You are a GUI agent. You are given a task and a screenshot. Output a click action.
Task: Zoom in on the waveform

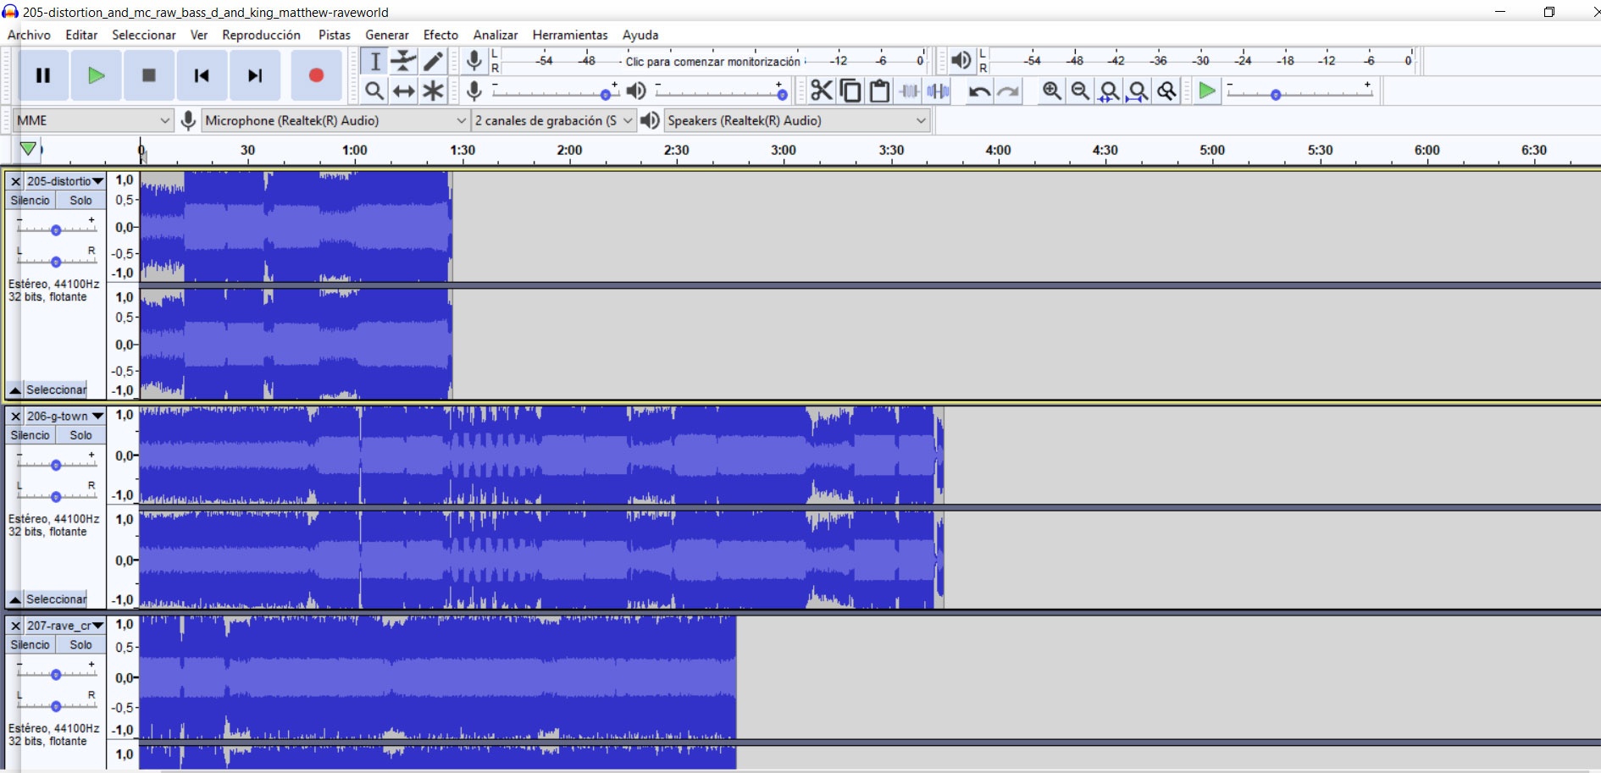tap(1051, 91)
